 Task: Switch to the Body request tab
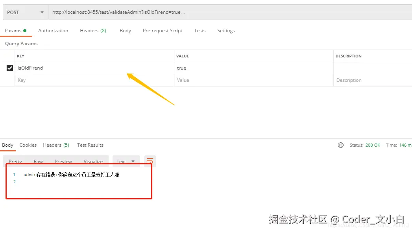pos(125,30)
